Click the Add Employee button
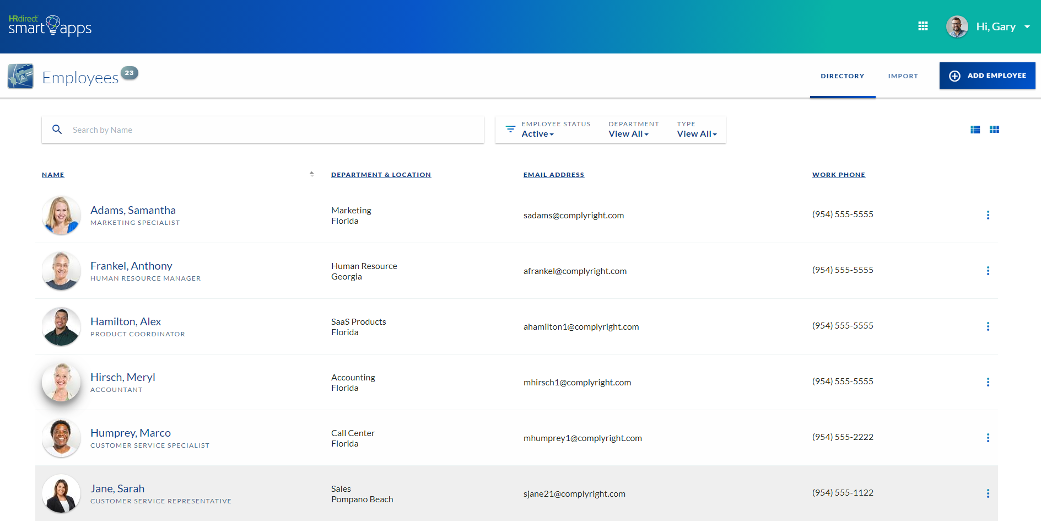Image resolution: width=1041 pixels, height=521 pixels. click(987, 76)
